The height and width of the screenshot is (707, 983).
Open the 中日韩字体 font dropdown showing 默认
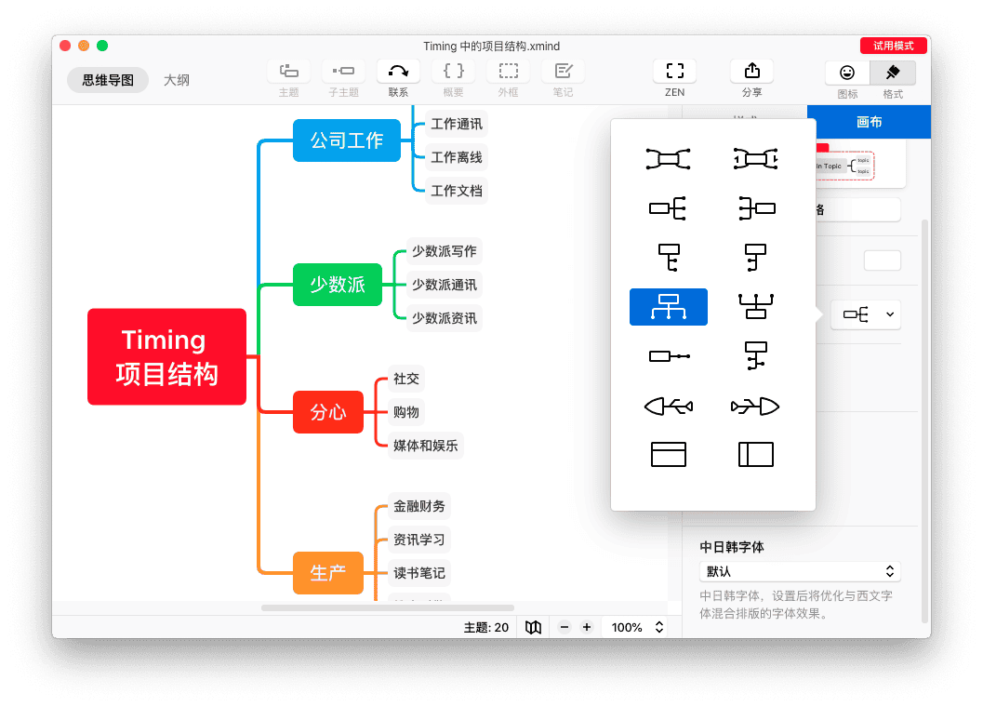801,571
